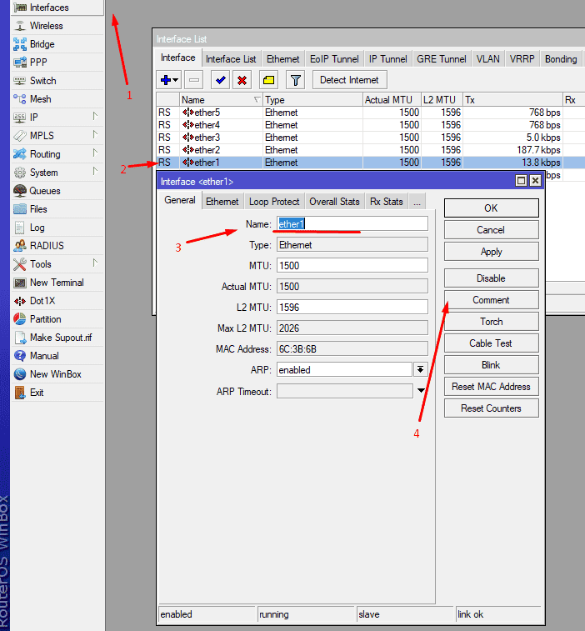Switch to the Overall Stats tab
585x631 pixels.
[334, 202]
